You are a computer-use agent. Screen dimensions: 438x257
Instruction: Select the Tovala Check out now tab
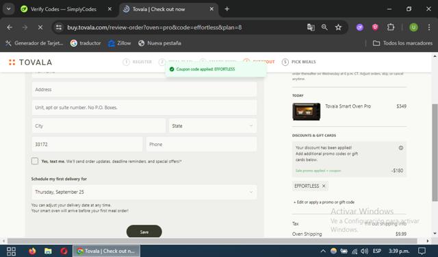click(158, 9)
